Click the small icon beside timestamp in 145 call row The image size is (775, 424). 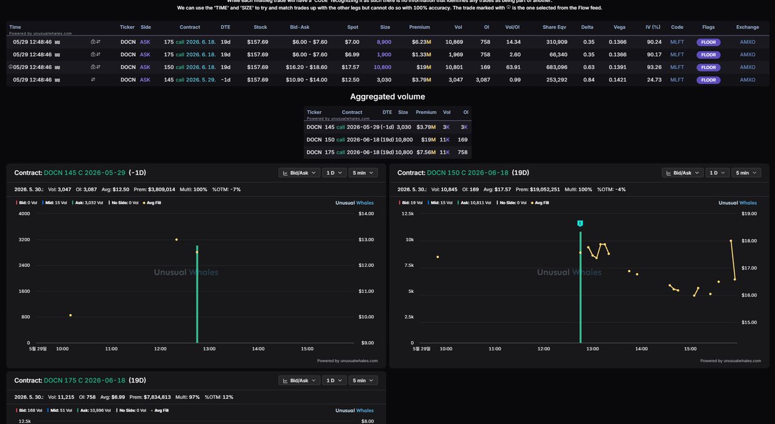coord(58,80)
